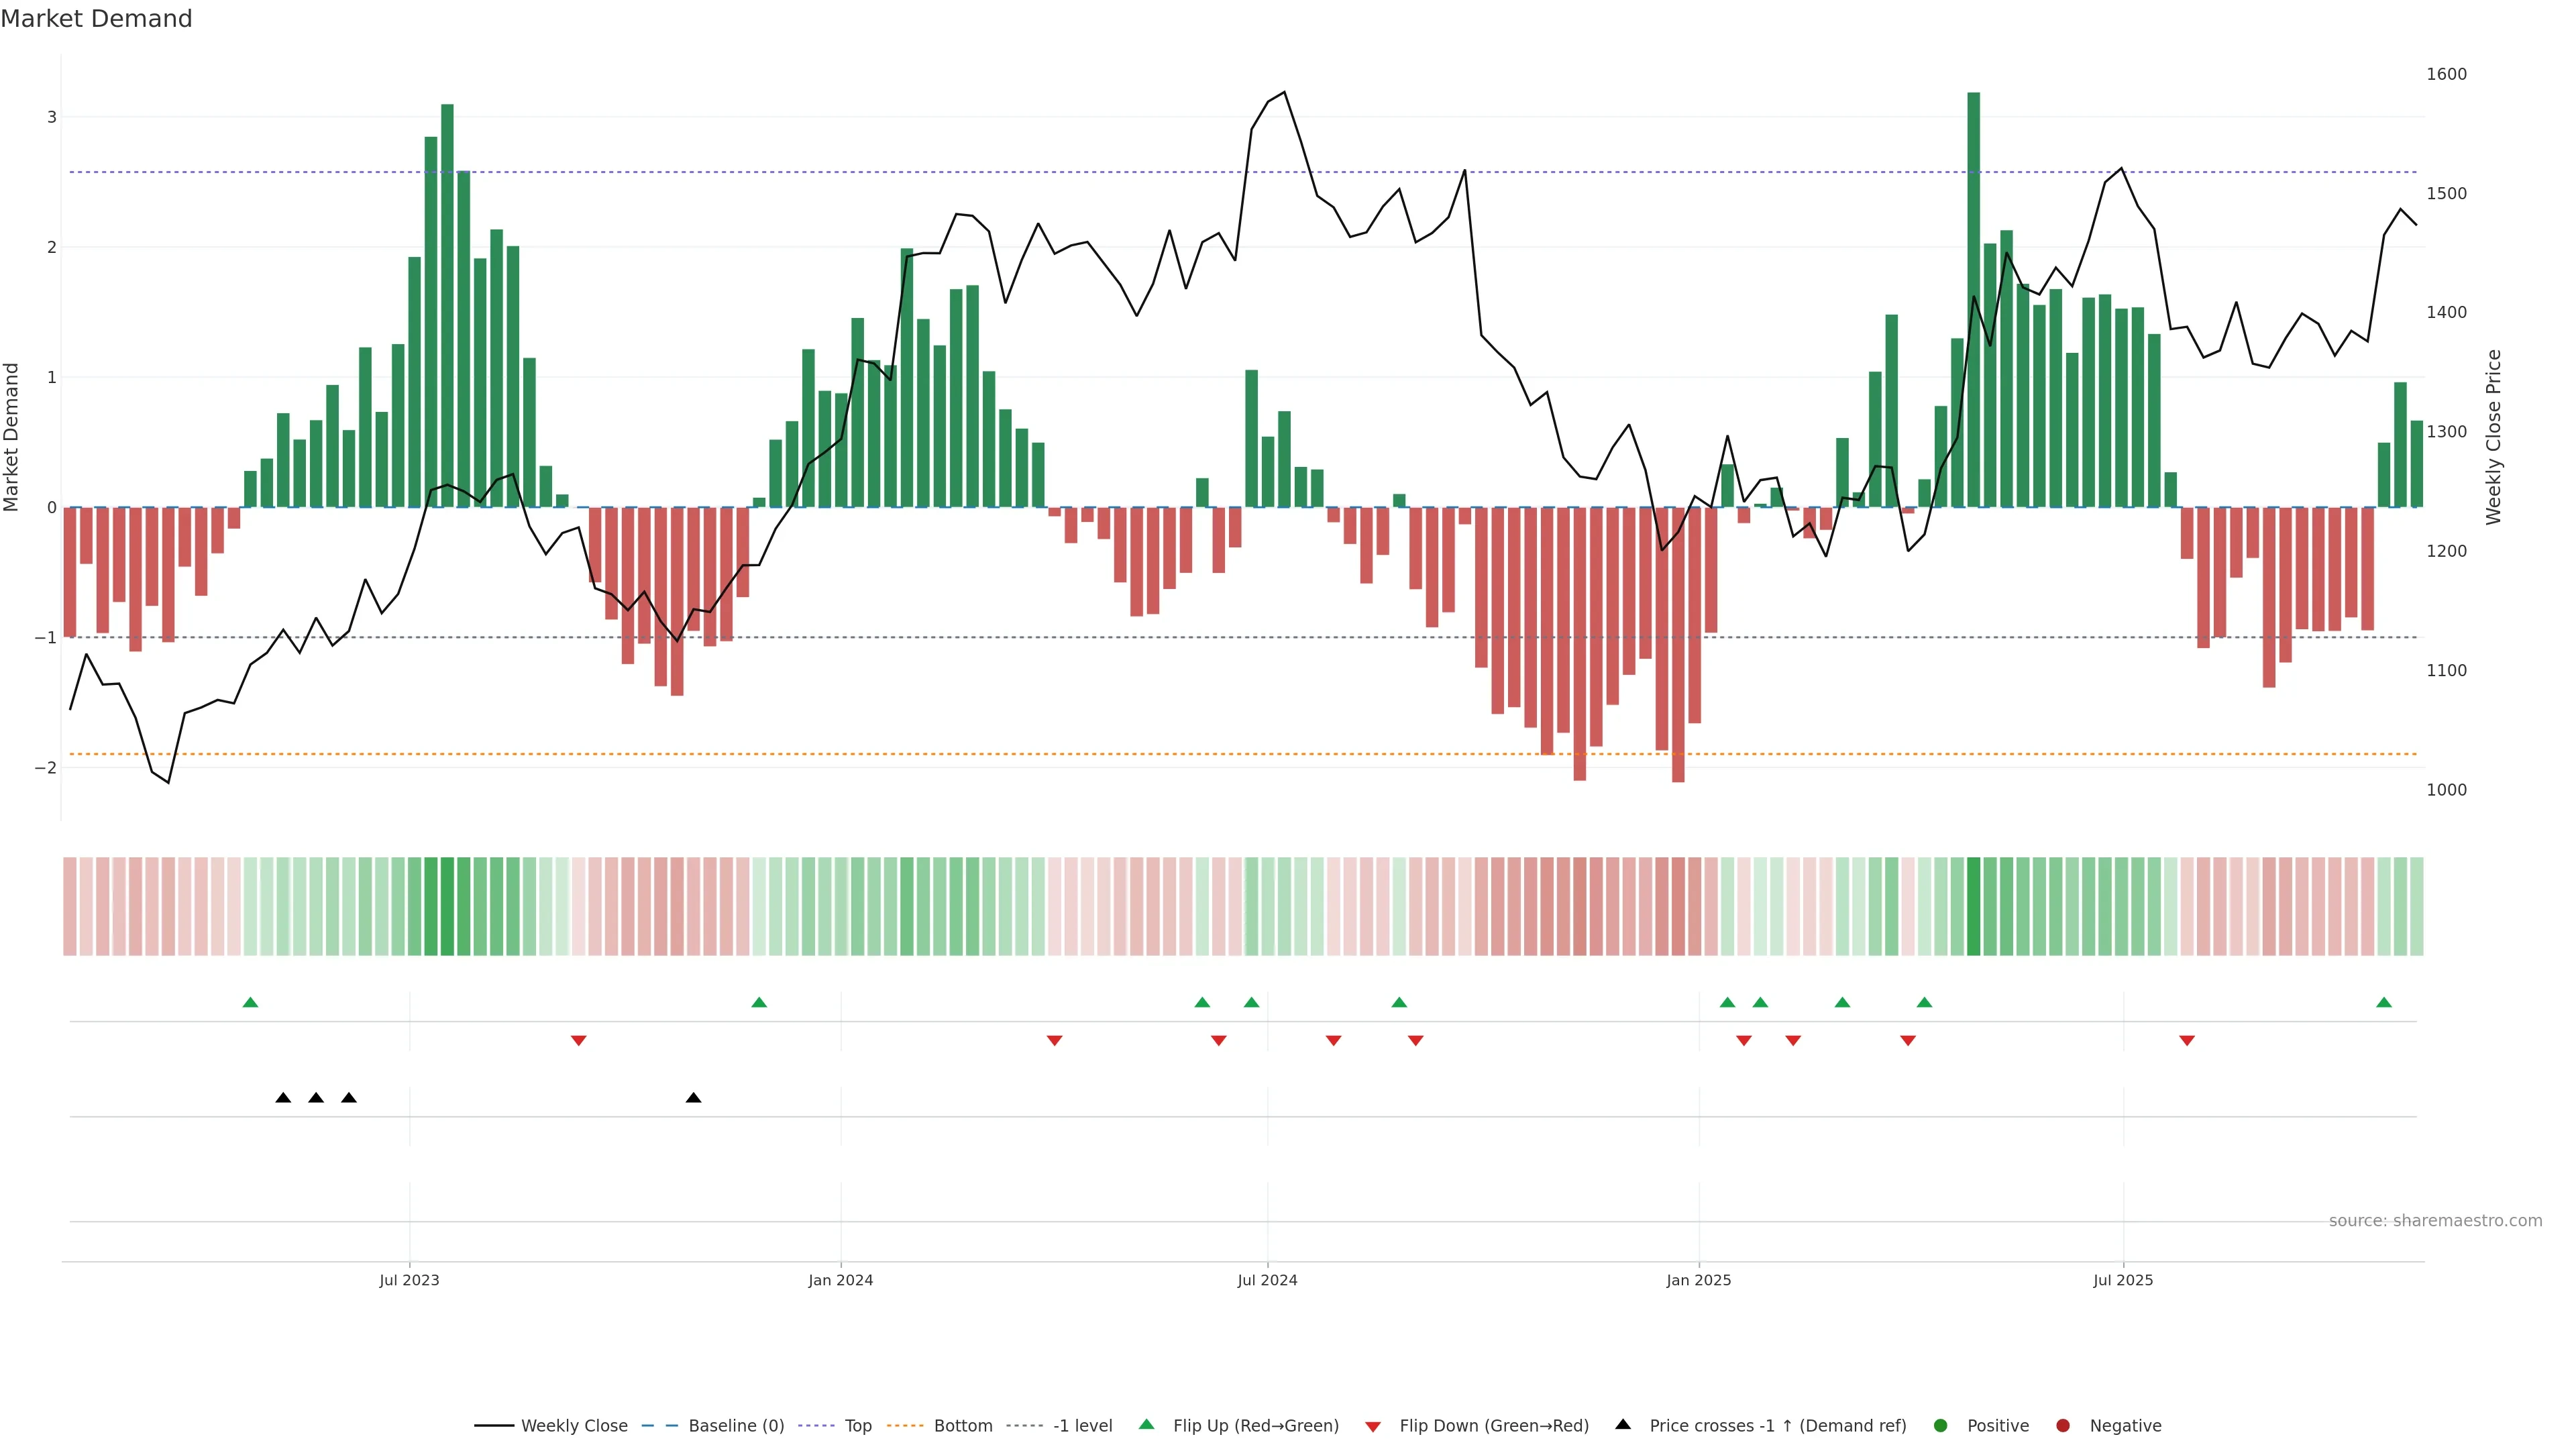
Task: Click the Weekly Close Price axis title
Action: [2493, 437]
